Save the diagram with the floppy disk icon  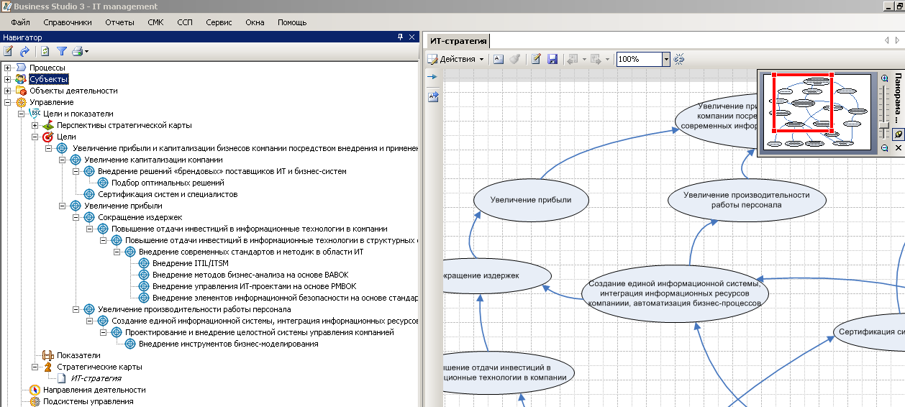coord(552,60)
